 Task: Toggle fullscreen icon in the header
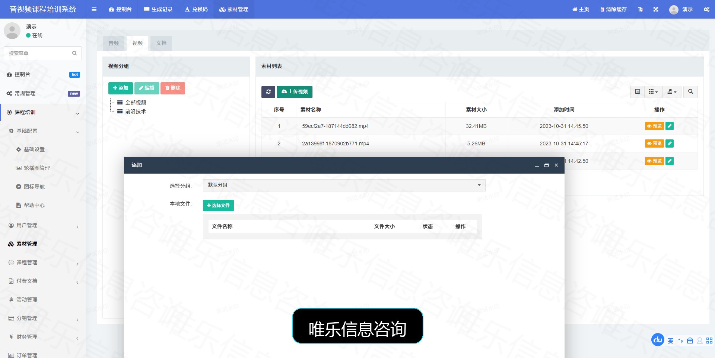tap(656, 9)
